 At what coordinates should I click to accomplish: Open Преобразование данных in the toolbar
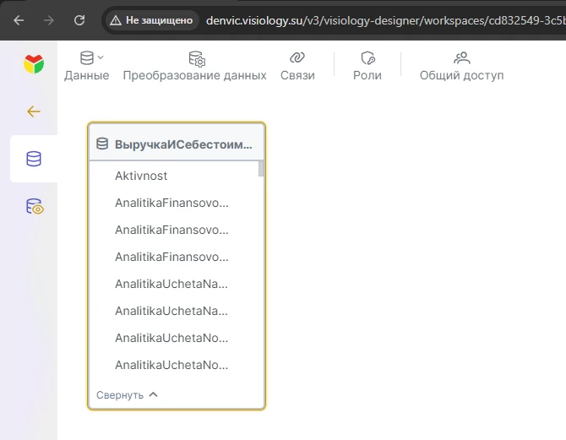pos(194,66)
